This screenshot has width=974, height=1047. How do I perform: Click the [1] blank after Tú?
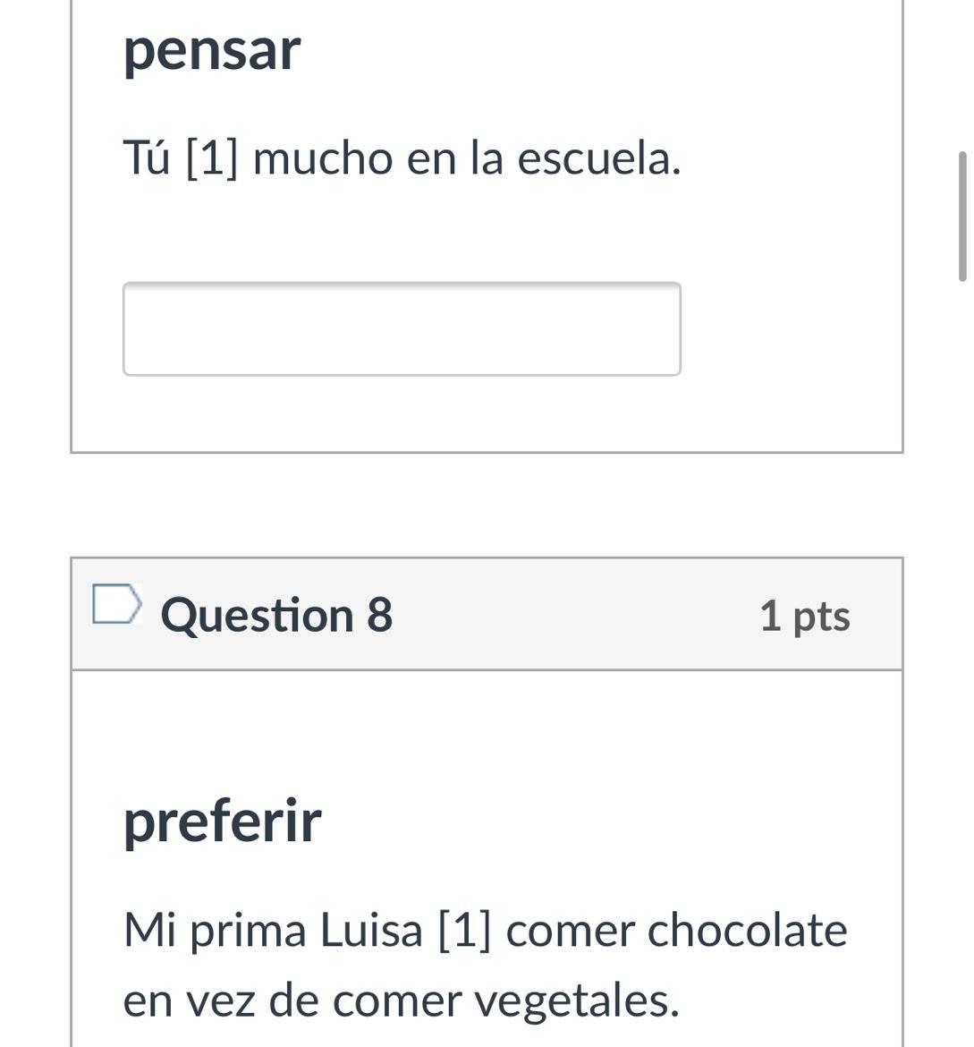212,159
